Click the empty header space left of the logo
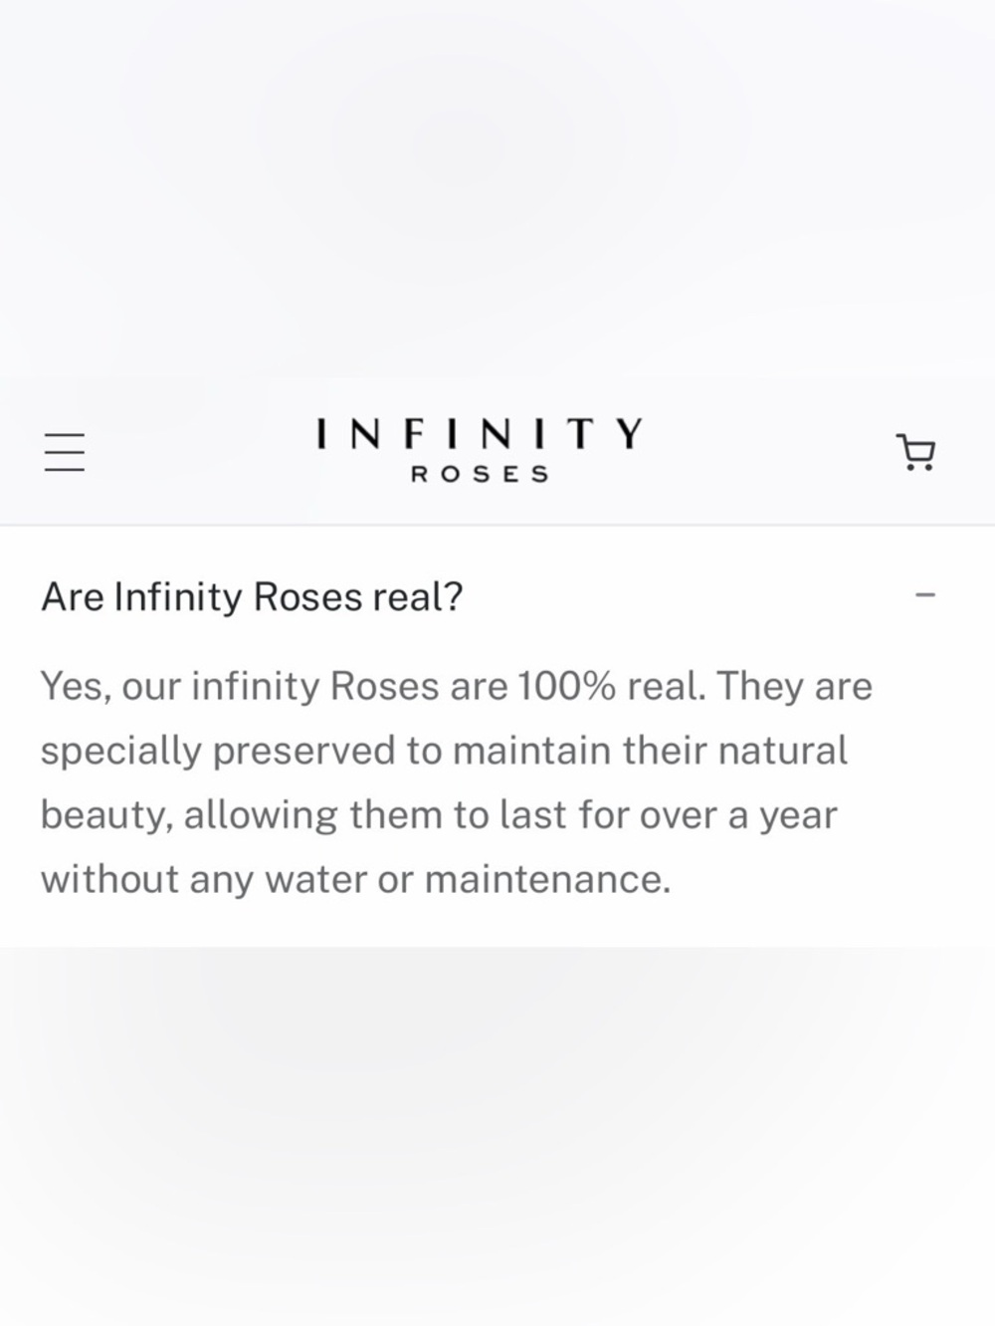 199,453
